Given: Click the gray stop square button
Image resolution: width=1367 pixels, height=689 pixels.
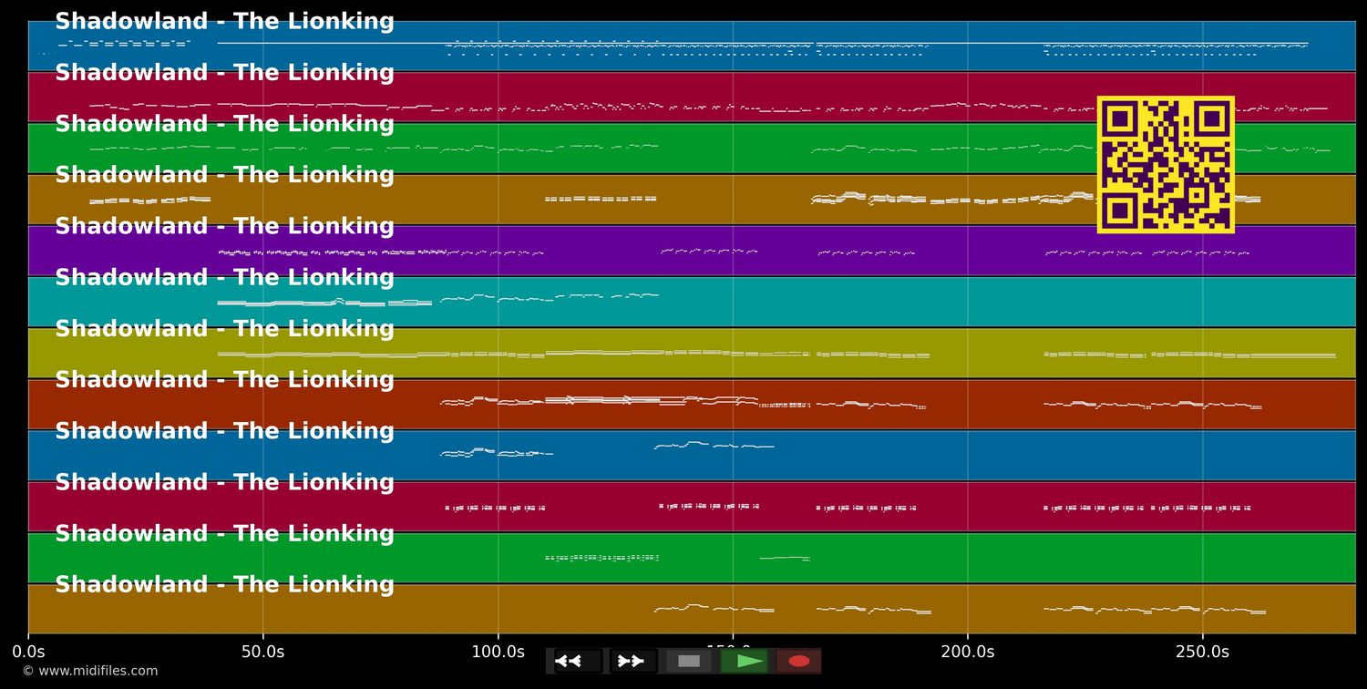Looking at the screenshot, I should pyautogui.click(x=689, y=661).
